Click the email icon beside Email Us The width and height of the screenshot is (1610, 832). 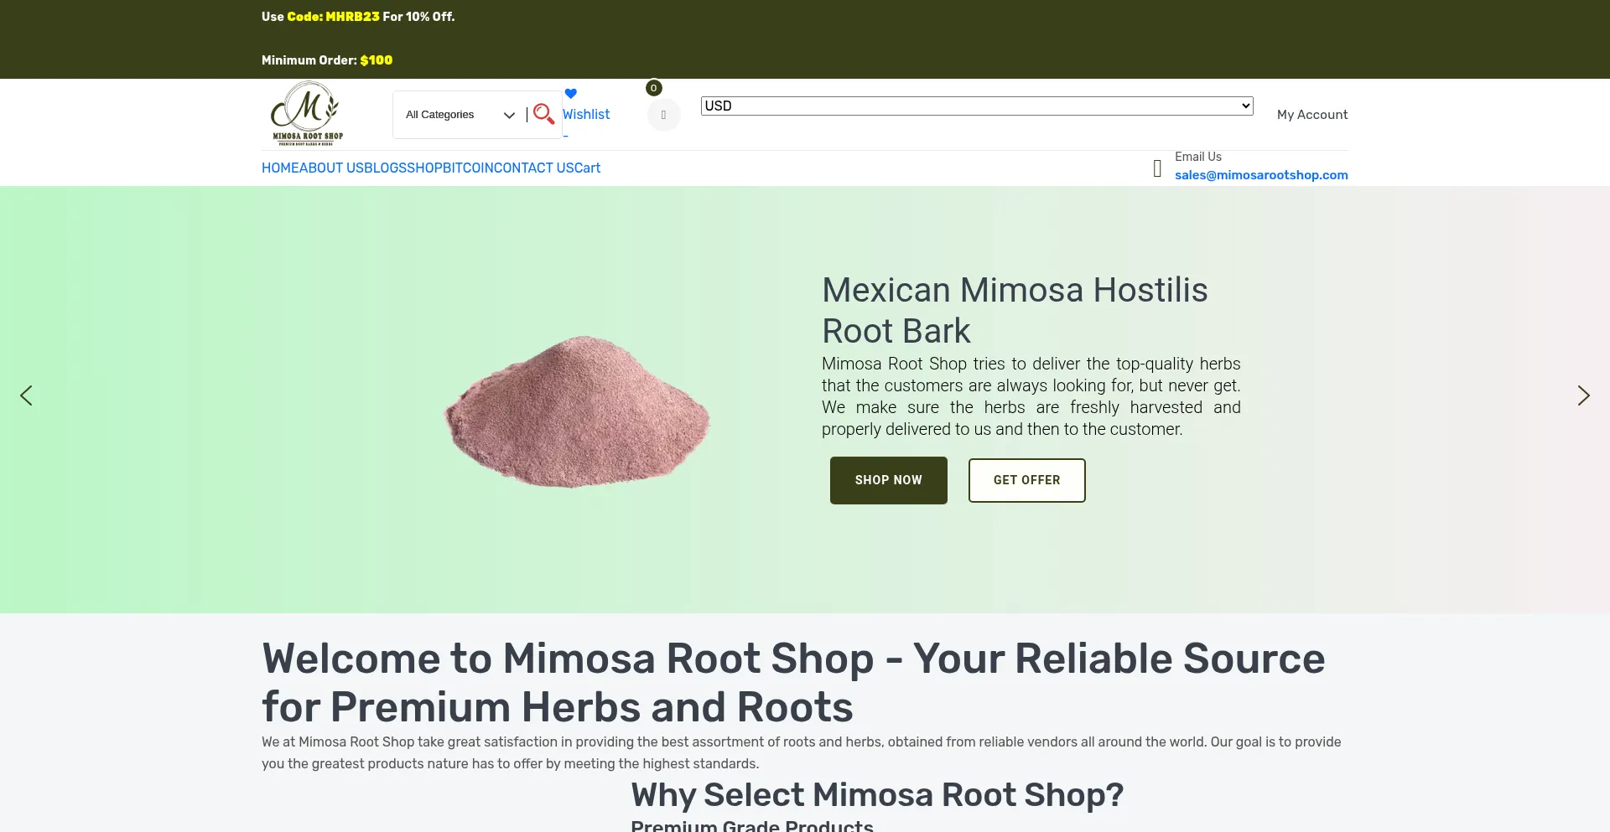(x=1157, y=168)
